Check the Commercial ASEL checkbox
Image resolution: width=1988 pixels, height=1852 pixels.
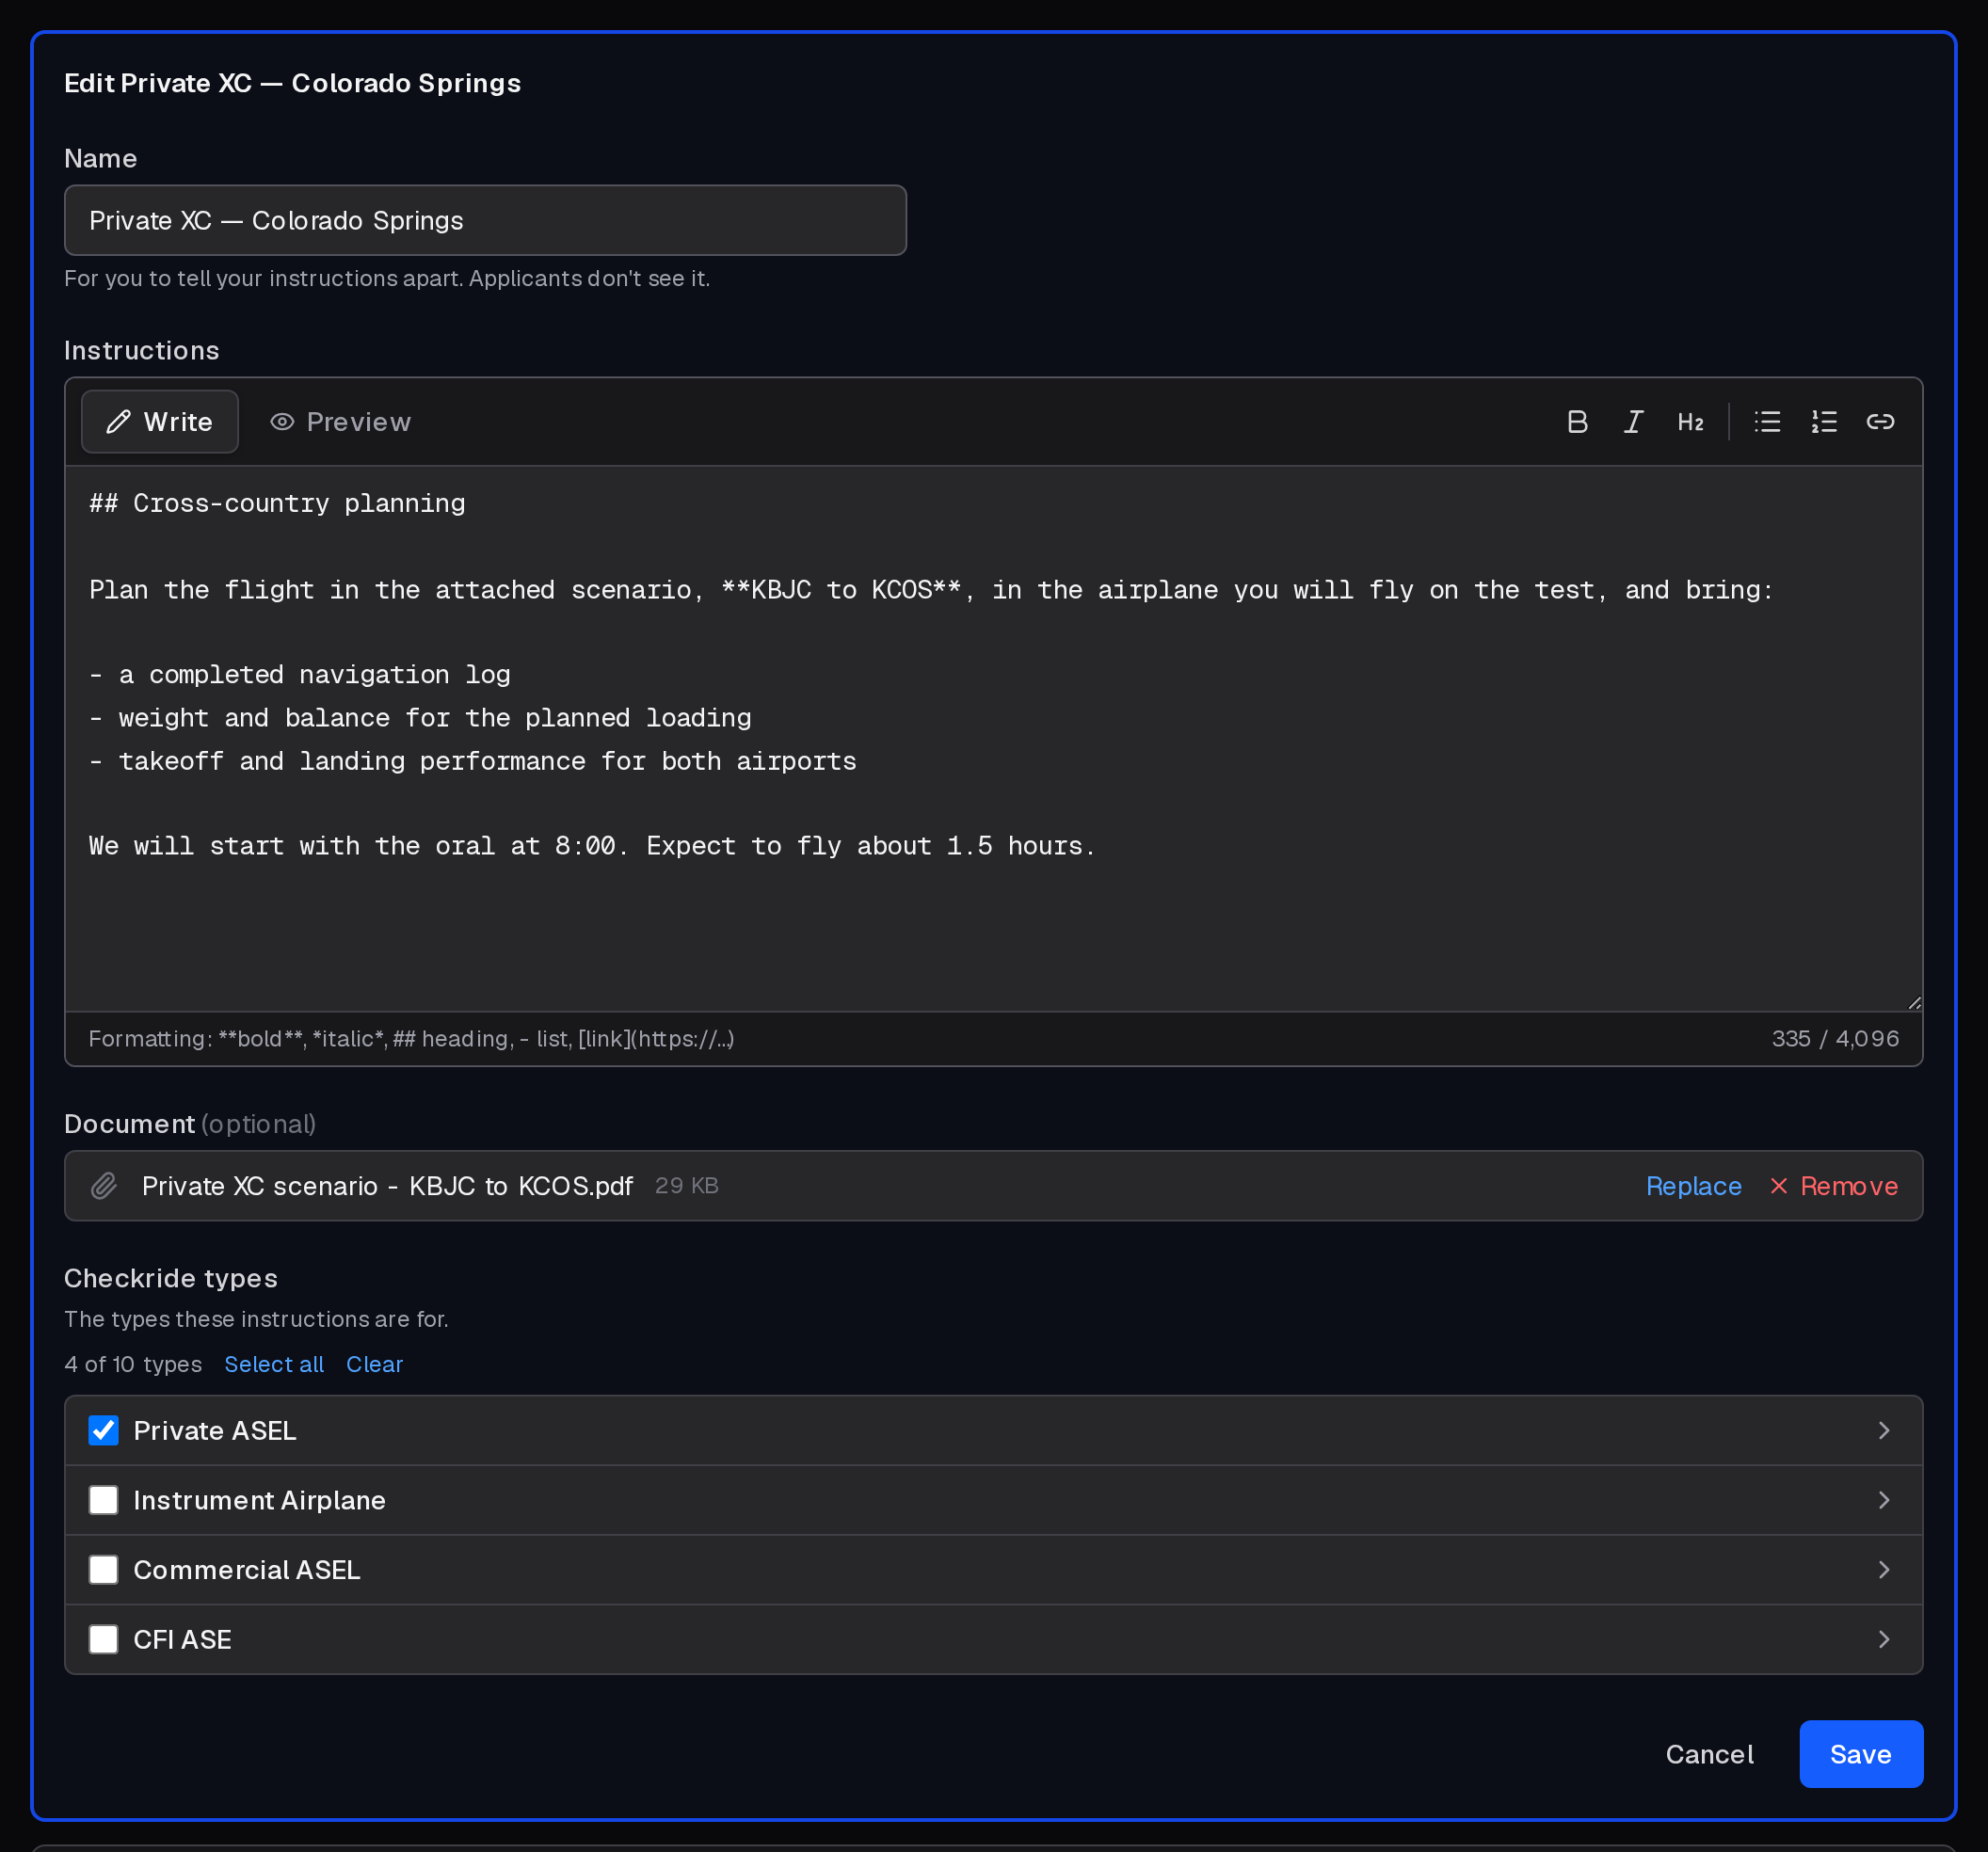coord(103,1570)
